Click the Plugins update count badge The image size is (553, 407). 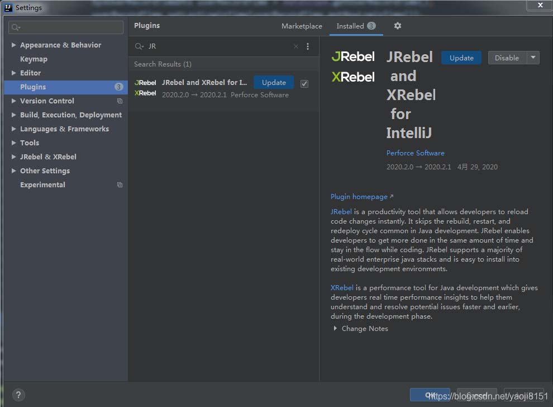pos(118,87)
